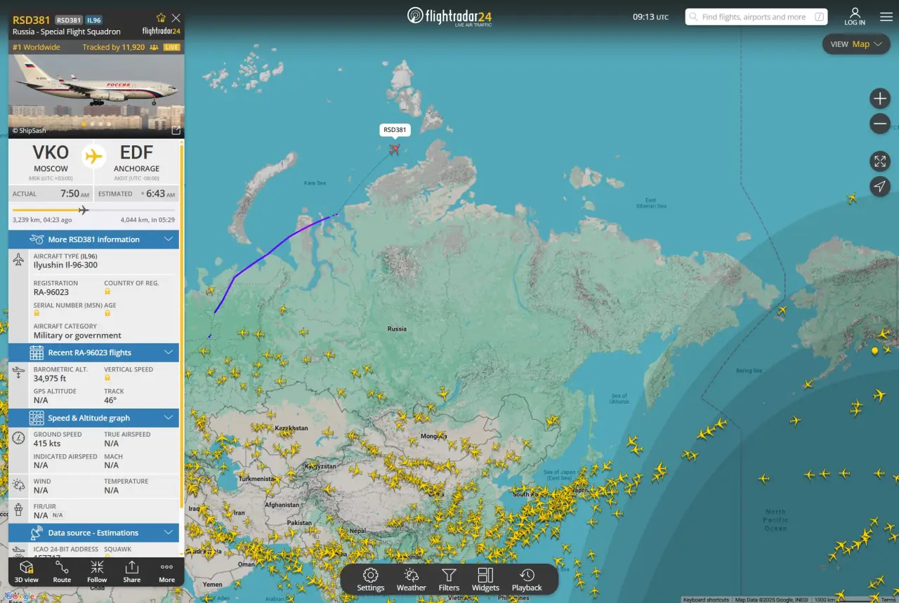This screenshot has height=603, width=899.
Task: Open the Widgets menu
Action: point(485,580)
